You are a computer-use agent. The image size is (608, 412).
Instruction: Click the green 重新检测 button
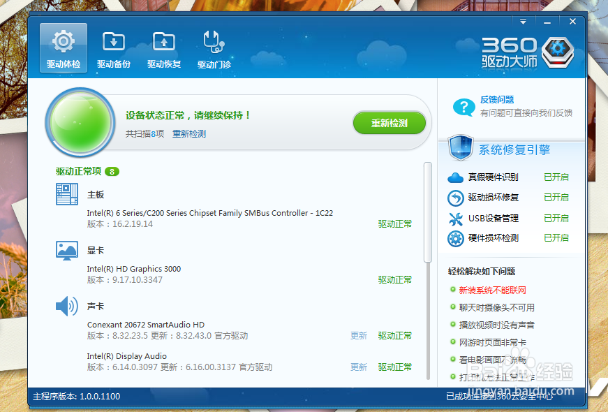pos(390,124)
